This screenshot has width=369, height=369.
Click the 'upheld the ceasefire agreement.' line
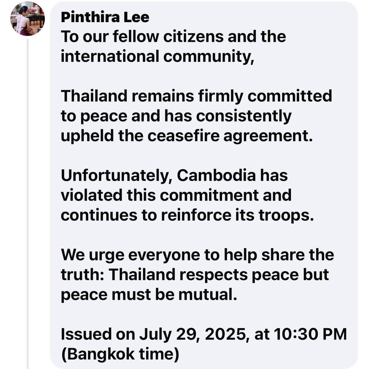tap(187, 136)
